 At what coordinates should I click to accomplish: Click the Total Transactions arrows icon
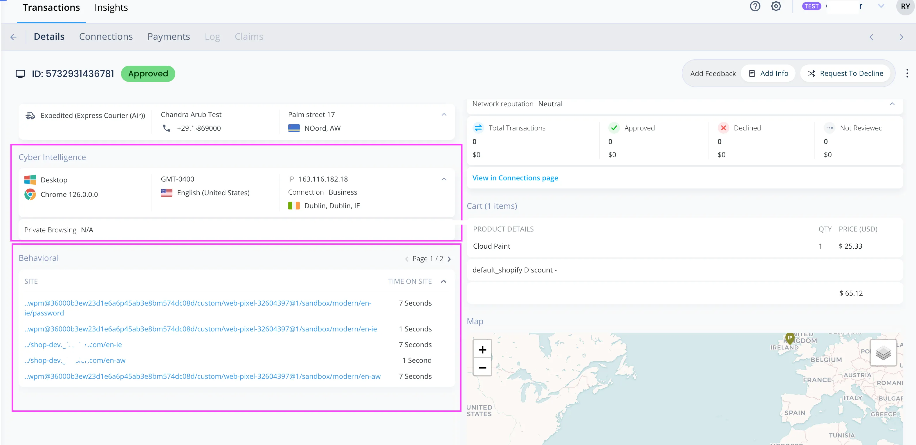click(478, 128)
